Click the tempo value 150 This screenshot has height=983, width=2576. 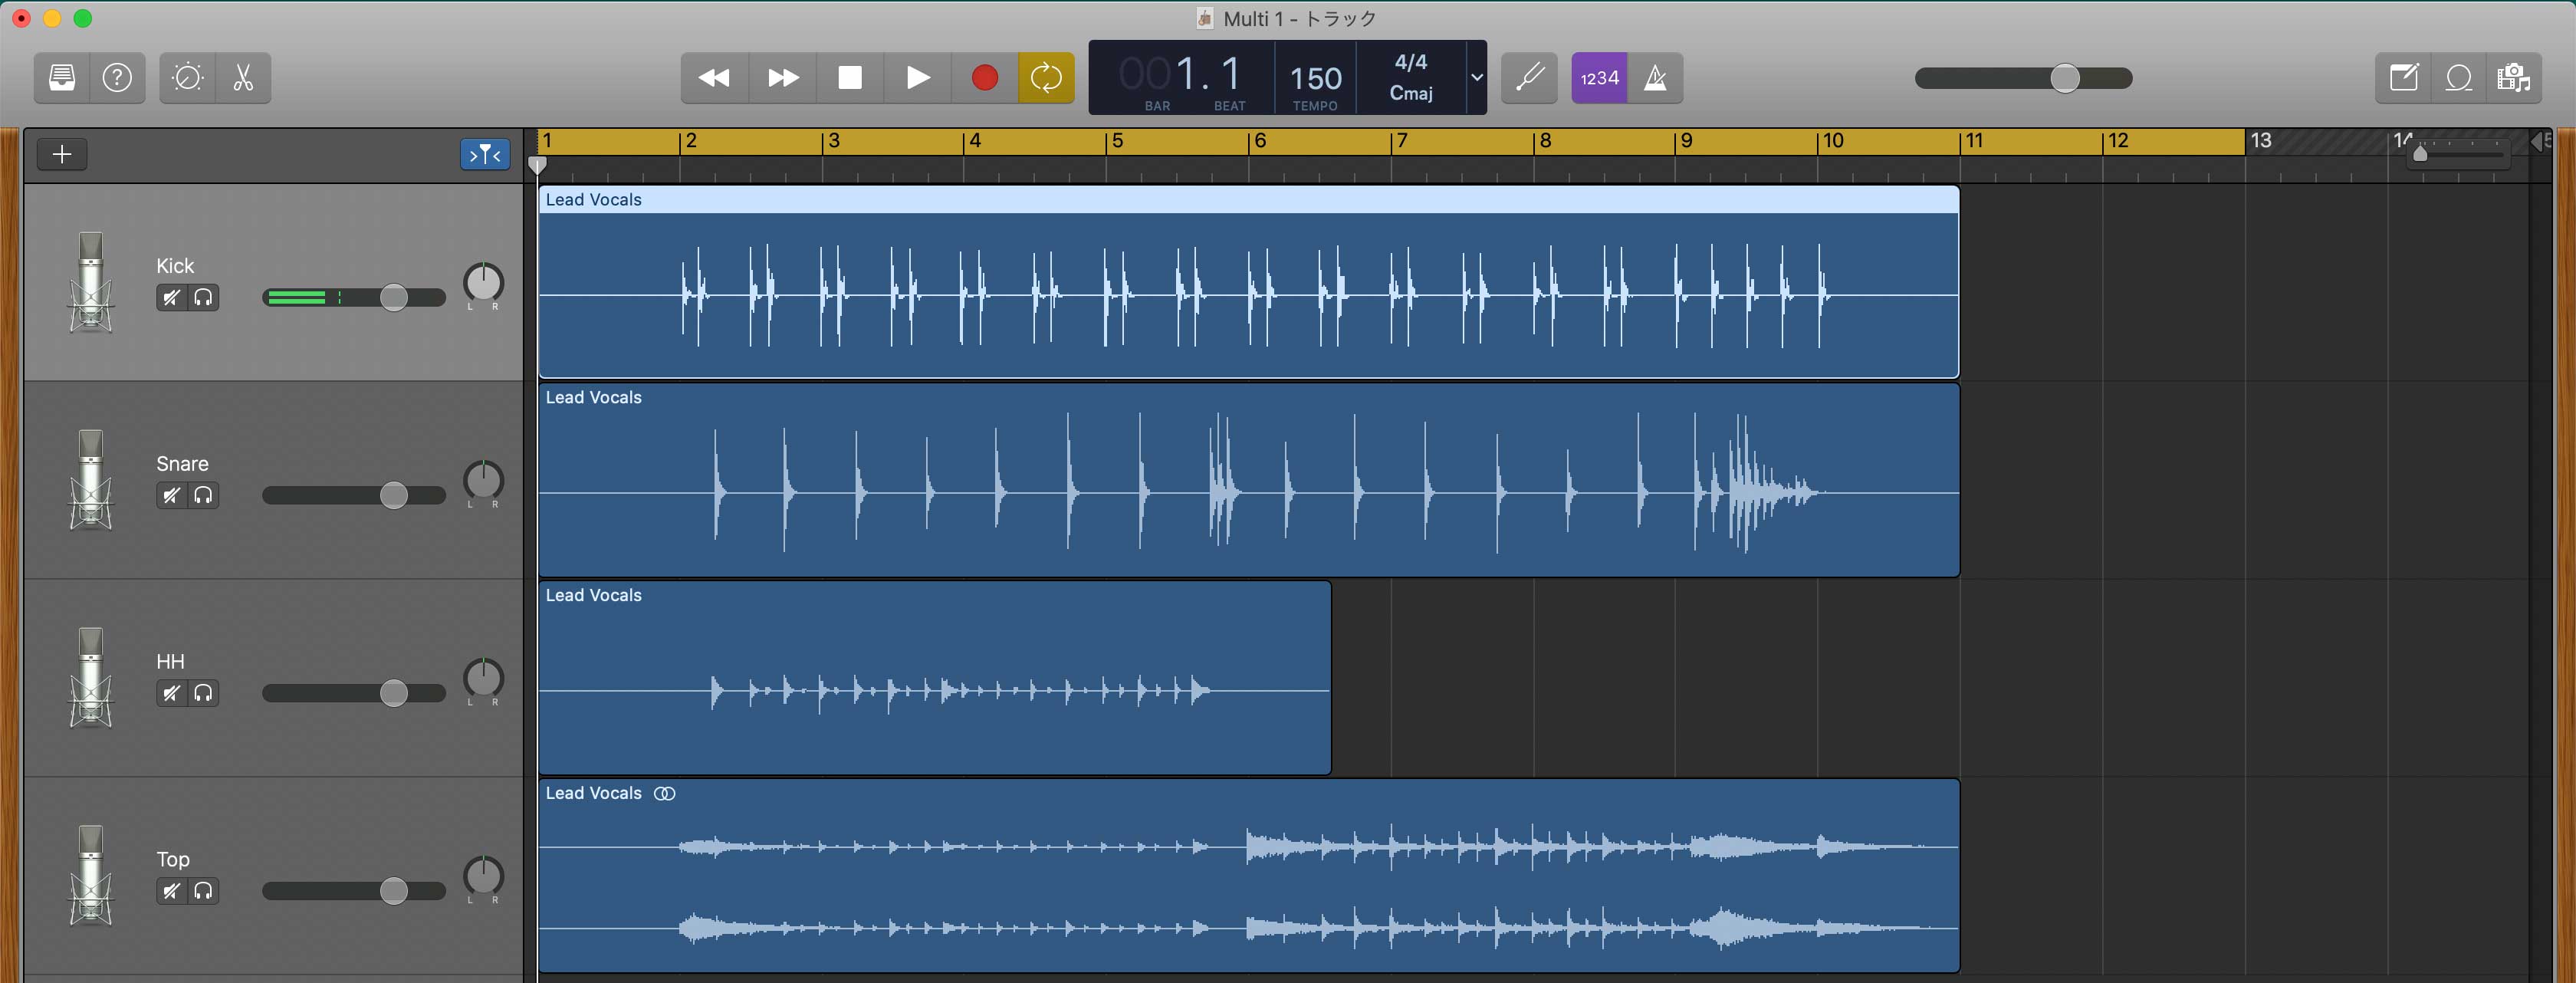pos(1315,79)
